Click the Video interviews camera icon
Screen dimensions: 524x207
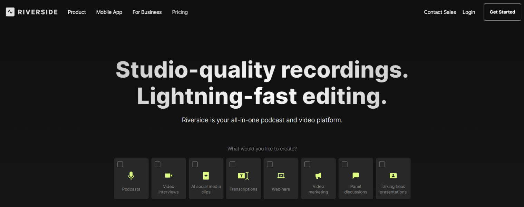click(168, 175)
